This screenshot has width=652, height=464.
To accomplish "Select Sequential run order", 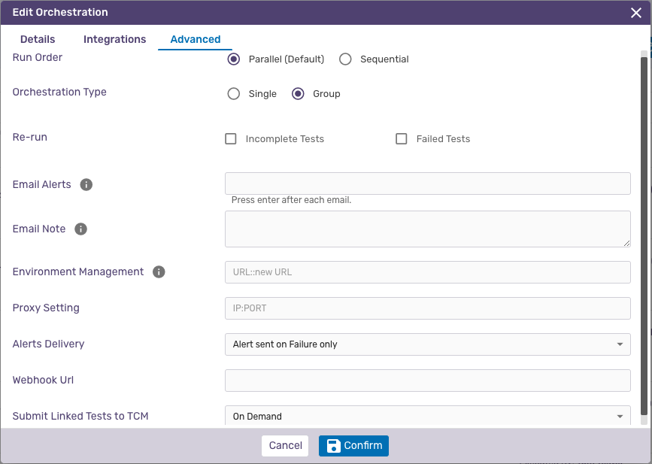I will point(345,59).
